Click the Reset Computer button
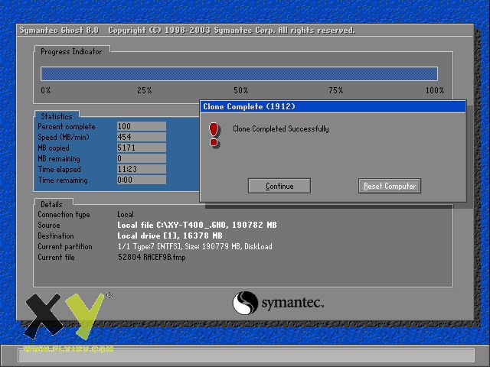This screenshot has height=367, width=490. pyautogui.click(x=390, y=186)
